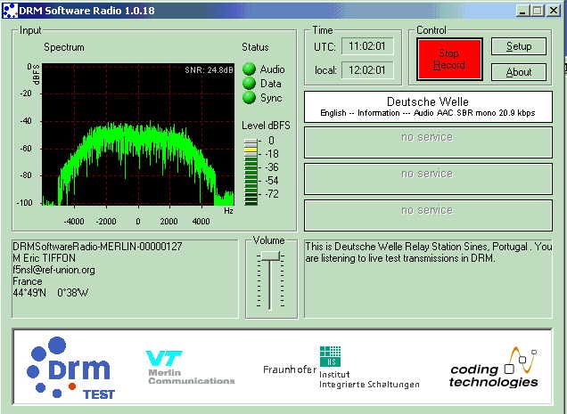The height and width of the screenshot is (414, 567).
Task: Click the DRMSoftwareRadio-MERLIN-00000127 text
Action: (x=97, y=247)
